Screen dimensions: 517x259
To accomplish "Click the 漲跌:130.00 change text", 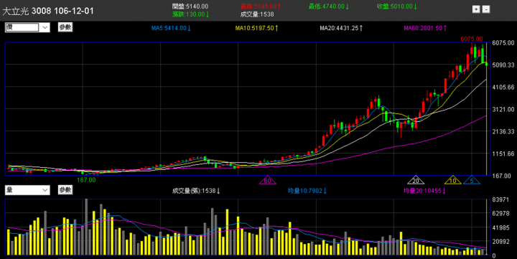I will point(190,14).
